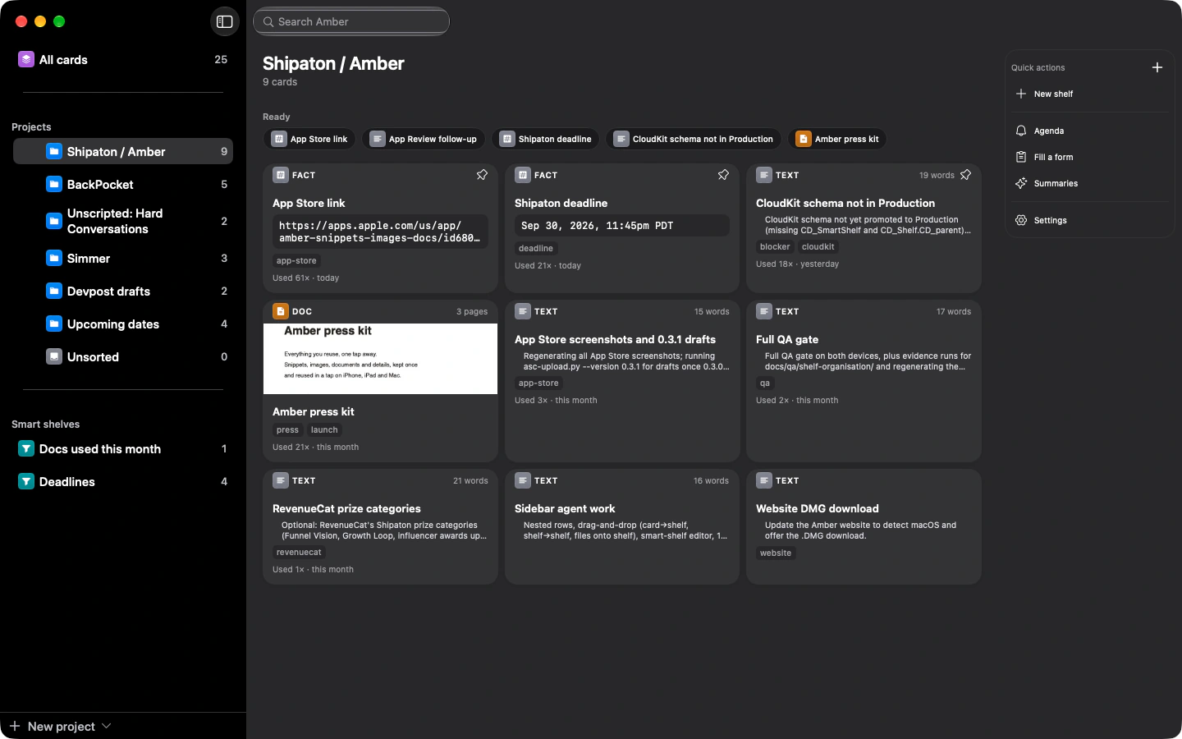The image size is (1182, 739).
Task: Click the Simmer folder icon
Action: 54,258
